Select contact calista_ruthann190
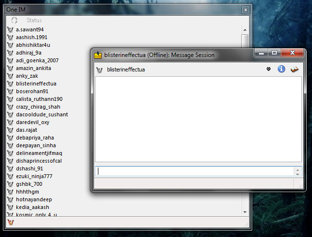The height and width of the screenshot is (237, 312). pos(39,99)
